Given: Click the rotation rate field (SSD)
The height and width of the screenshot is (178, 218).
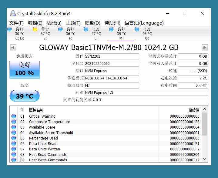Looking at the screenshot, I should click(193, 71).
